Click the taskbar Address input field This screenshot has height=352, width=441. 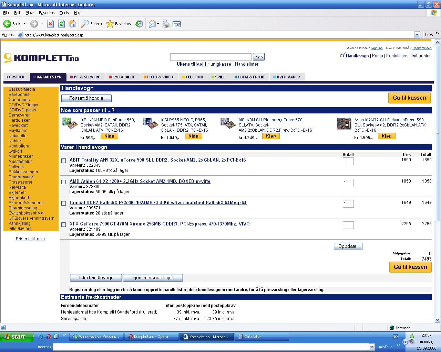point(211,347)
